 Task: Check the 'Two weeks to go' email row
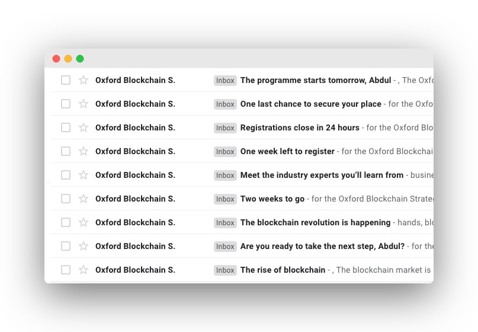coord(66,199)
